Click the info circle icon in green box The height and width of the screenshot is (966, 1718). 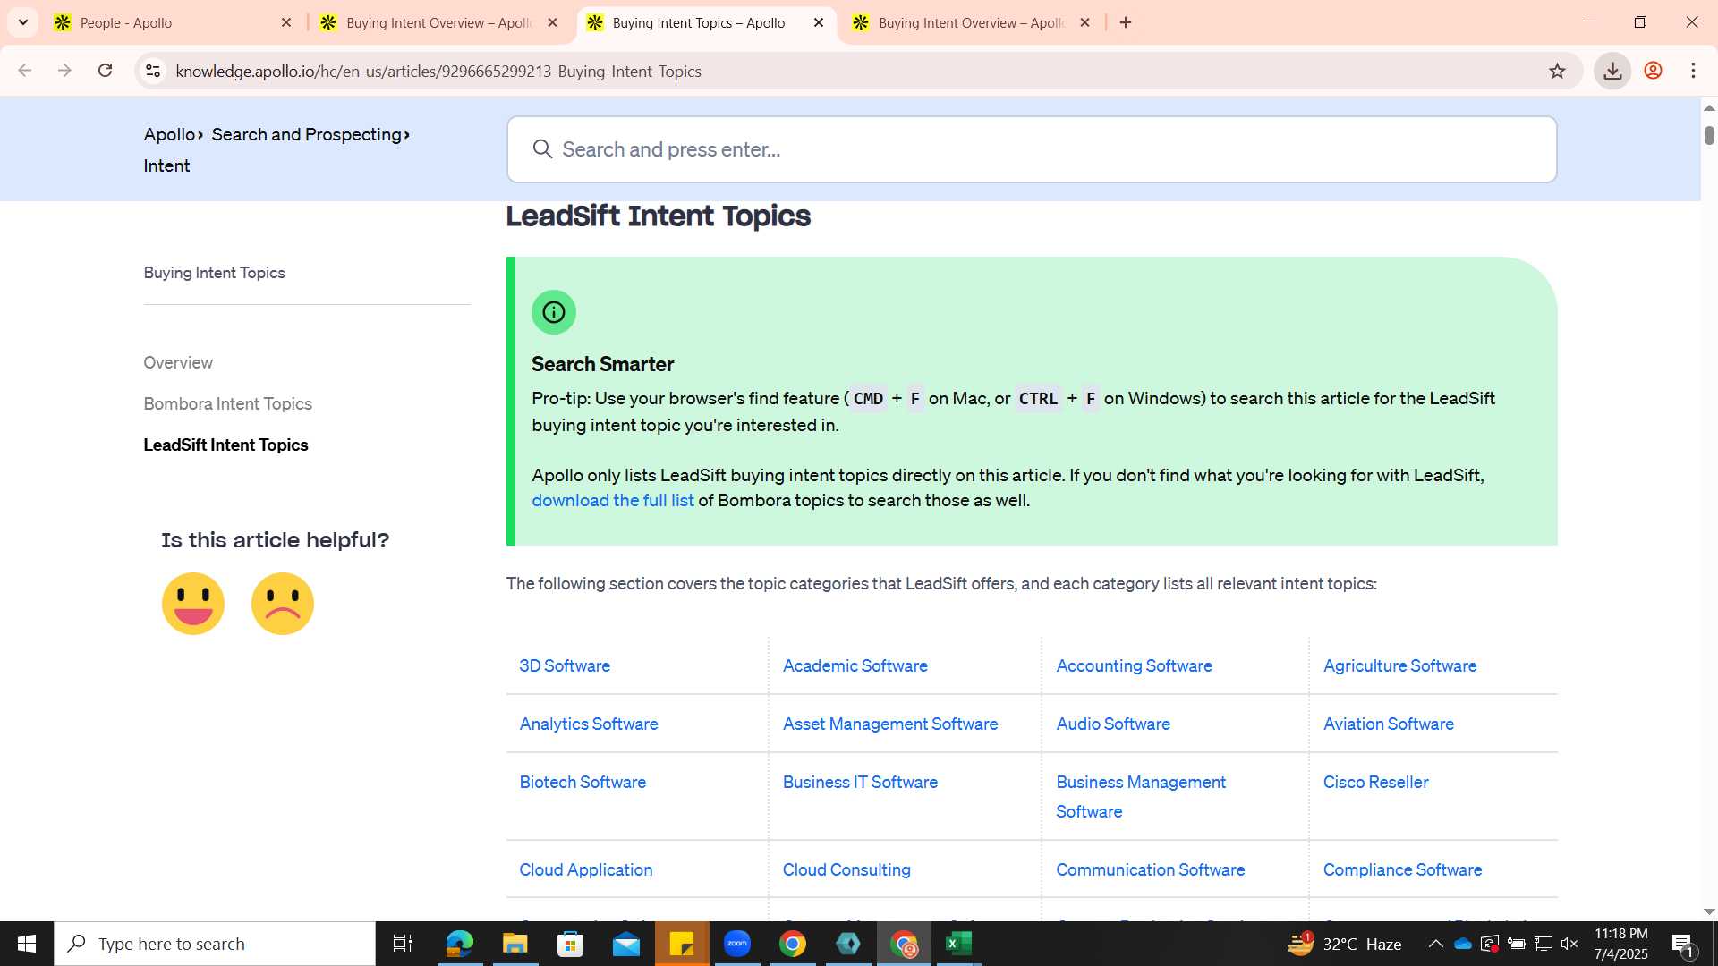tap(554, 312)
